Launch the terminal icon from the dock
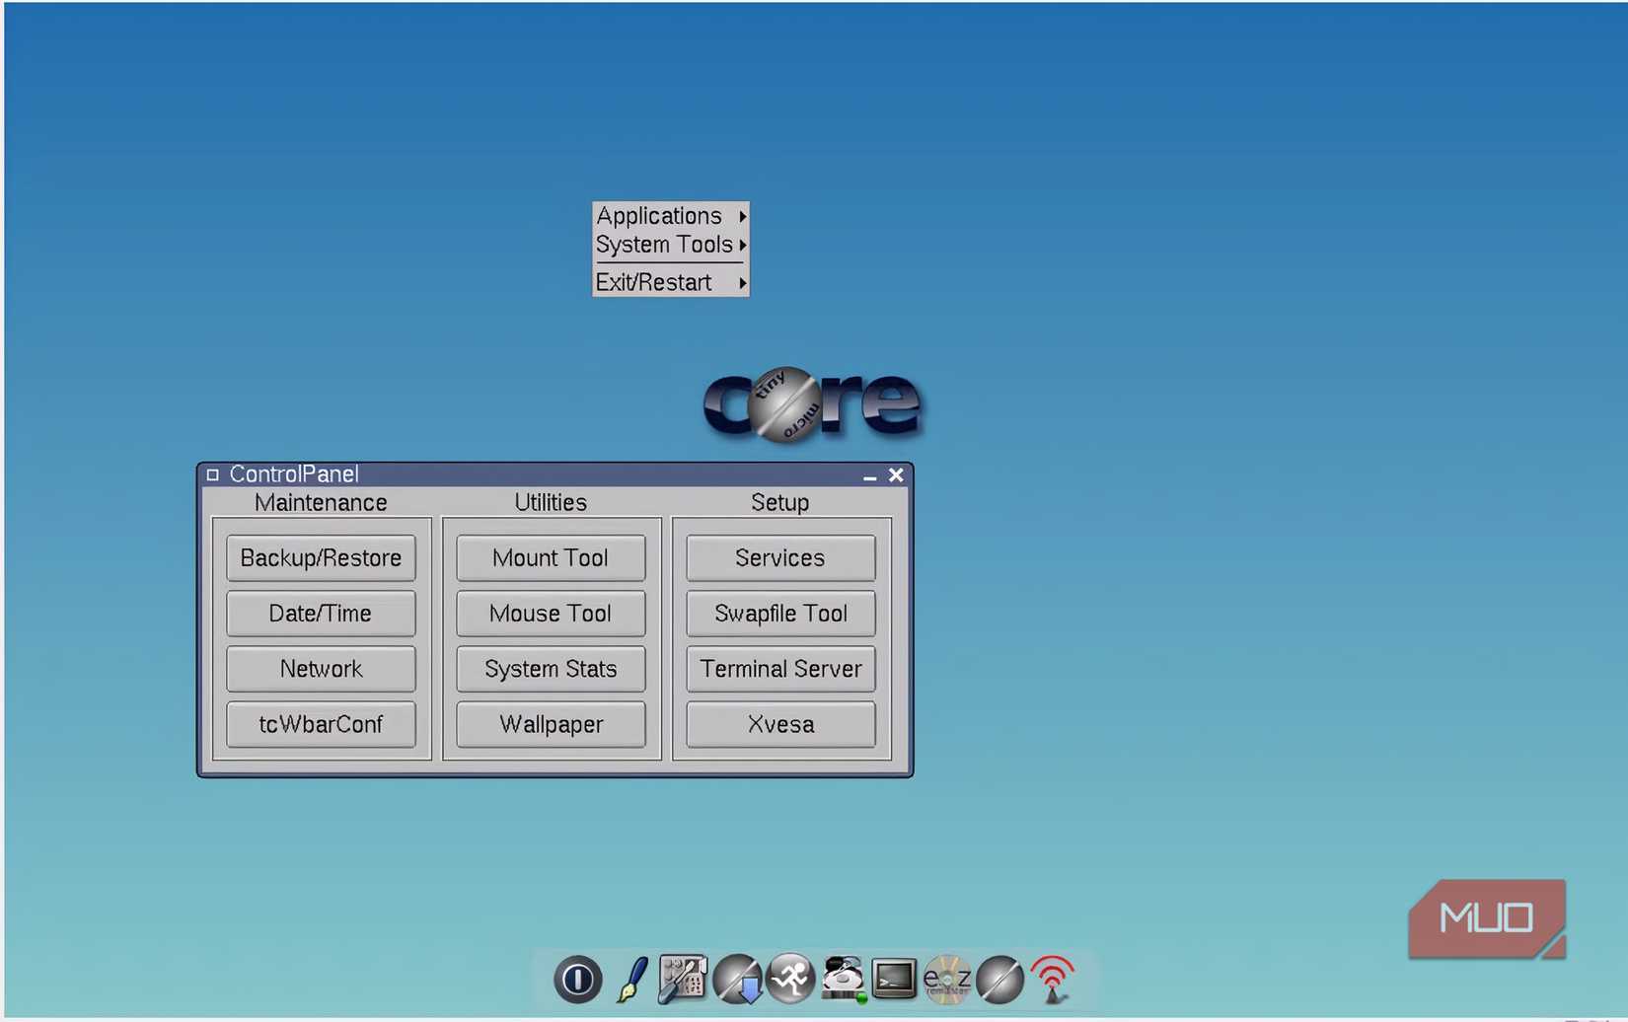 (893, 979)
